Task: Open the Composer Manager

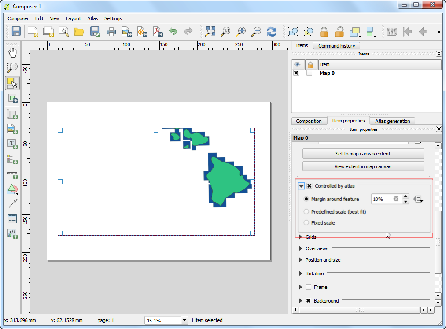Action: pyautogui.click(x=64, y=31)
